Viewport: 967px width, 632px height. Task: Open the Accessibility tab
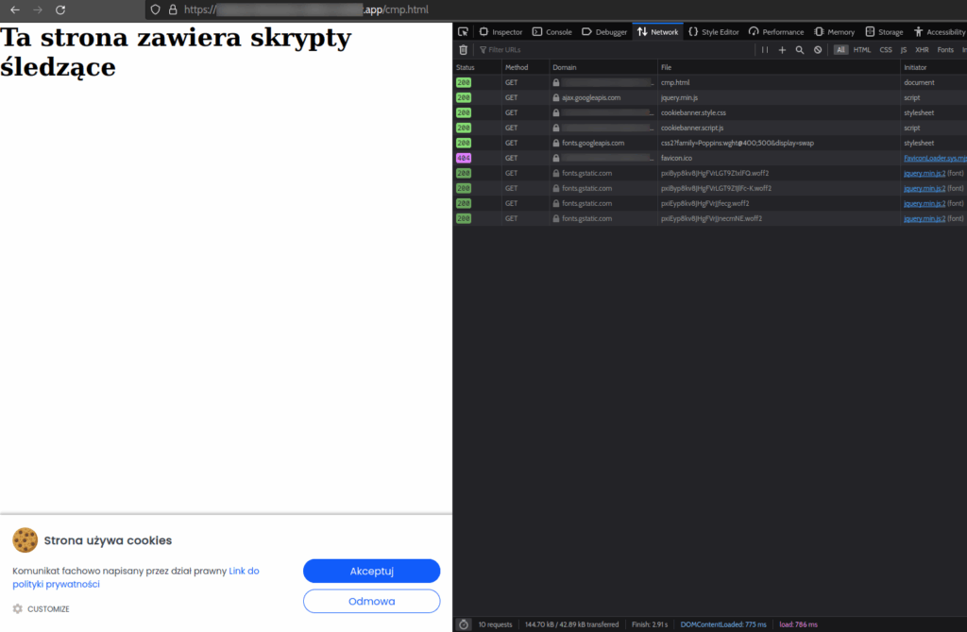940,31
